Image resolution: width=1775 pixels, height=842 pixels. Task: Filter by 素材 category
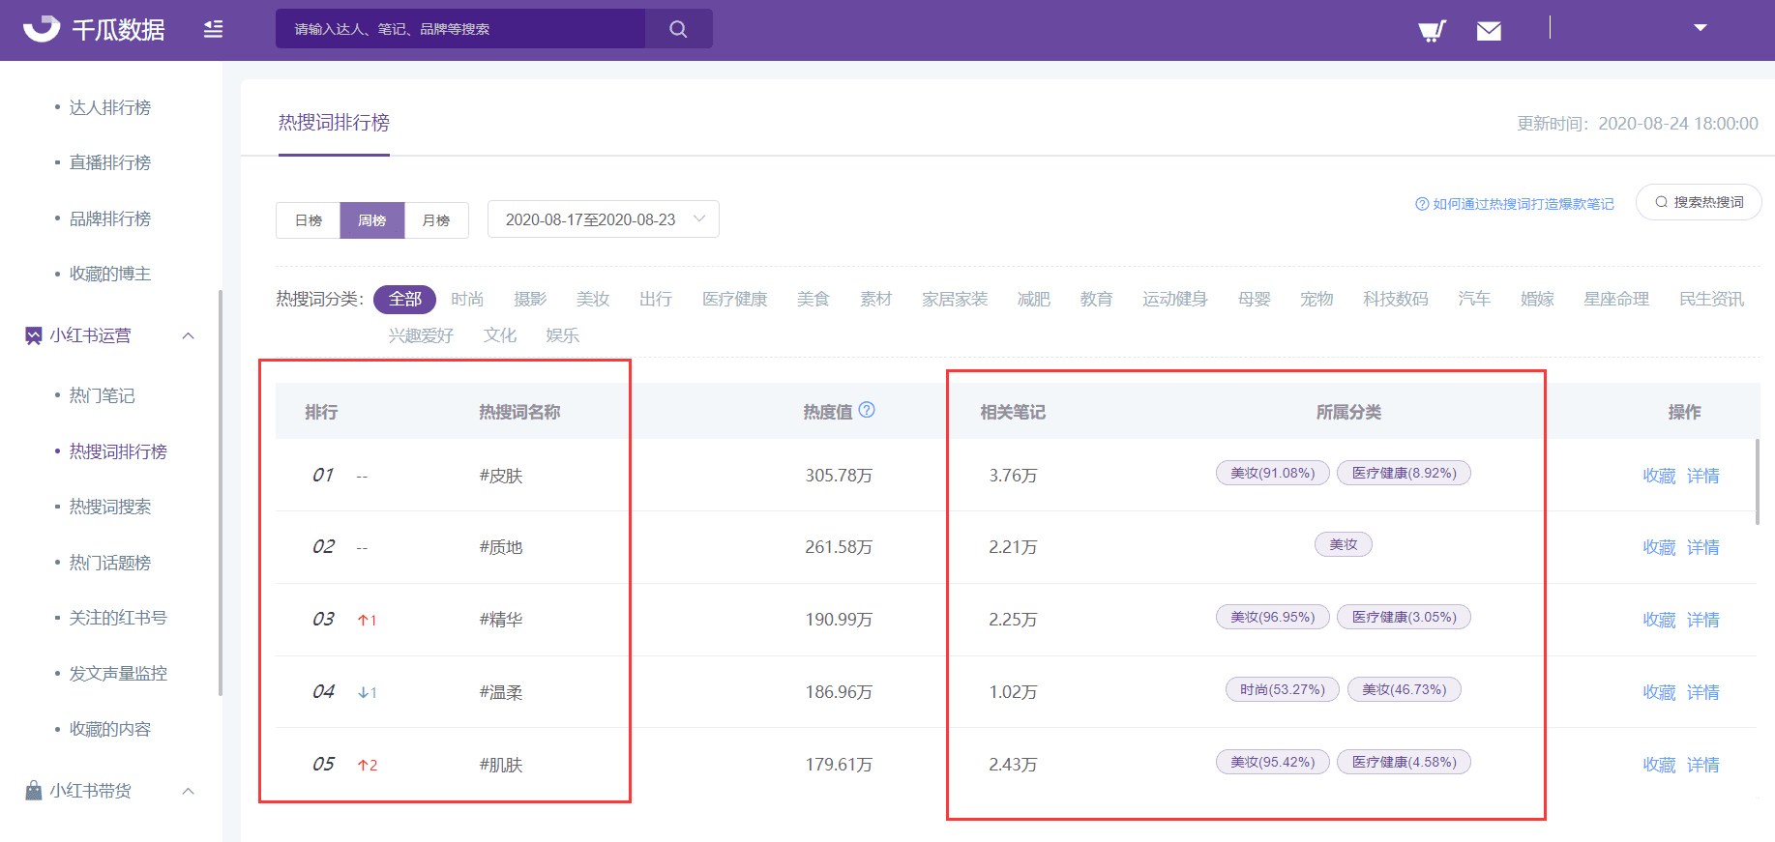[x=876, y=300]
